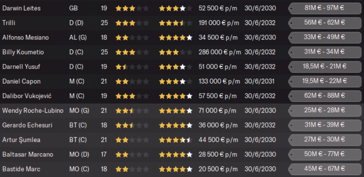Click Bastide Marc's 45M € - 67M € tag
This screenshot has width=364, height=177.
pyautogui.click(x=325, y=169)
